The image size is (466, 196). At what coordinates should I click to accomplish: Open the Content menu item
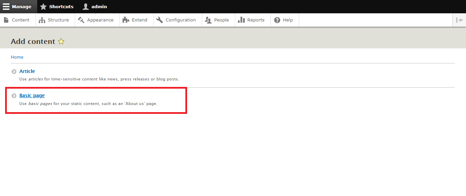20,20
